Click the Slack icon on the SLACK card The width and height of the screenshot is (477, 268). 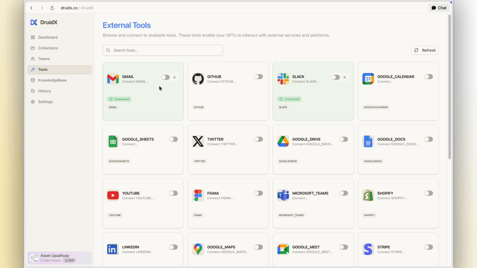[283, 79]
